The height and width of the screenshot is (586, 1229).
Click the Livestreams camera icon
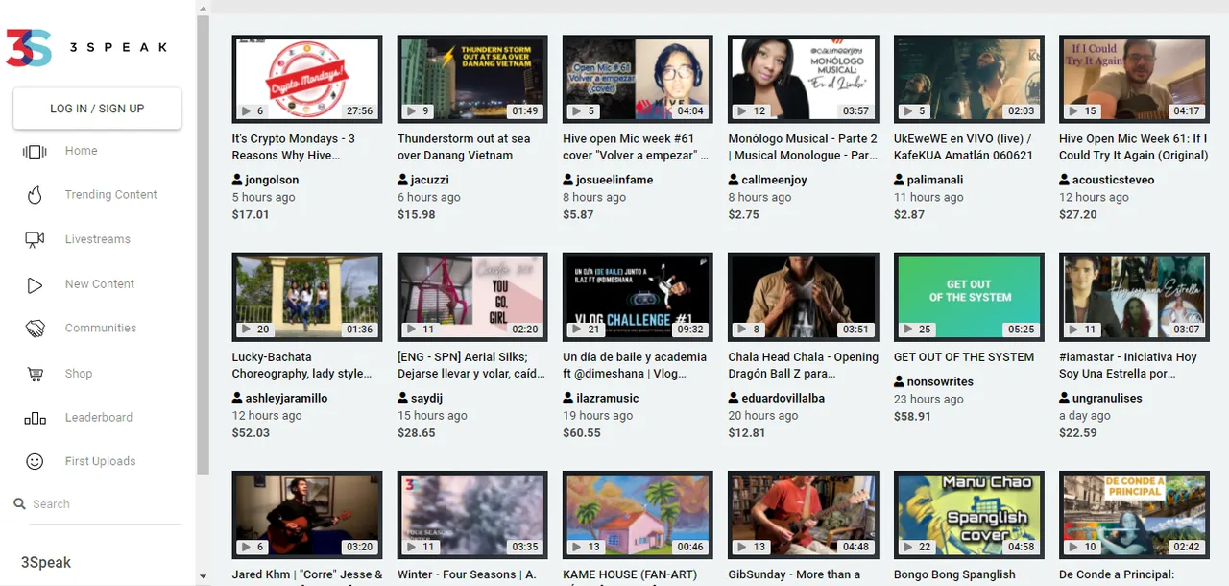pyautogui.click(x=35, y=239)
